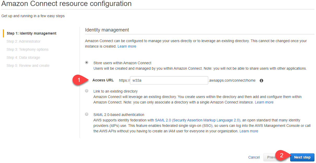Choose Link to an existing directory option
The width and height of the screenshot is (316, 163).
87,91
